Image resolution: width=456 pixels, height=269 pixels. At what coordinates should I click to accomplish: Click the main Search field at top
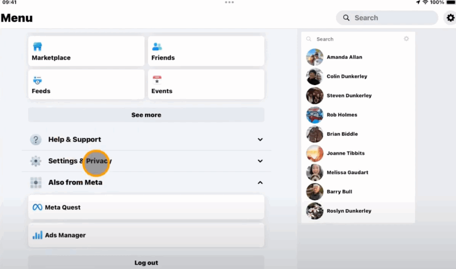click(387, 18)
